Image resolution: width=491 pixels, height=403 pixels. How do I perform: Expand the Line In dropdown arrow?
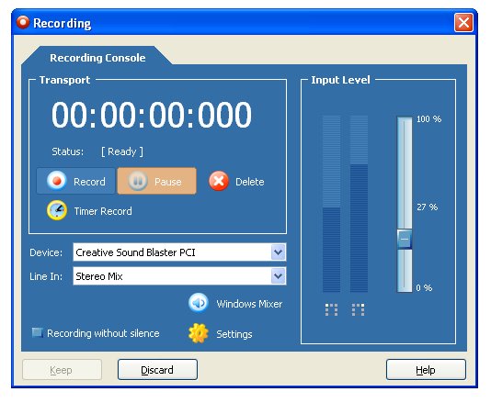[278, 276]
